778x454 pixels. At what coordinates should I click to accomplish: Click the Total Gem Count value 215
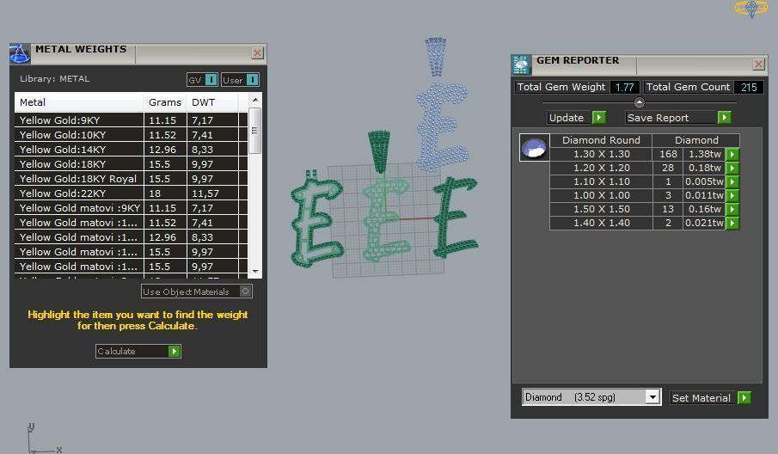pyautogui.click(x=748, y=88)
